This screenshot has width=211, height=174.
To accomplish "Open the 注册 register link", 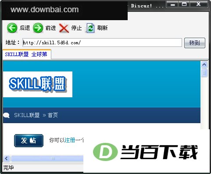I will point(70,140).
